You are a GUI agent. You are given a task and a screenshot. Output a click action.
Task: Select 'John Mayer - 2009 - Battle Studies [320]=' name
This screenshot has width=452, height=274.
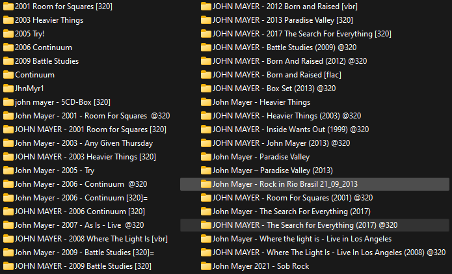point(85,253)
